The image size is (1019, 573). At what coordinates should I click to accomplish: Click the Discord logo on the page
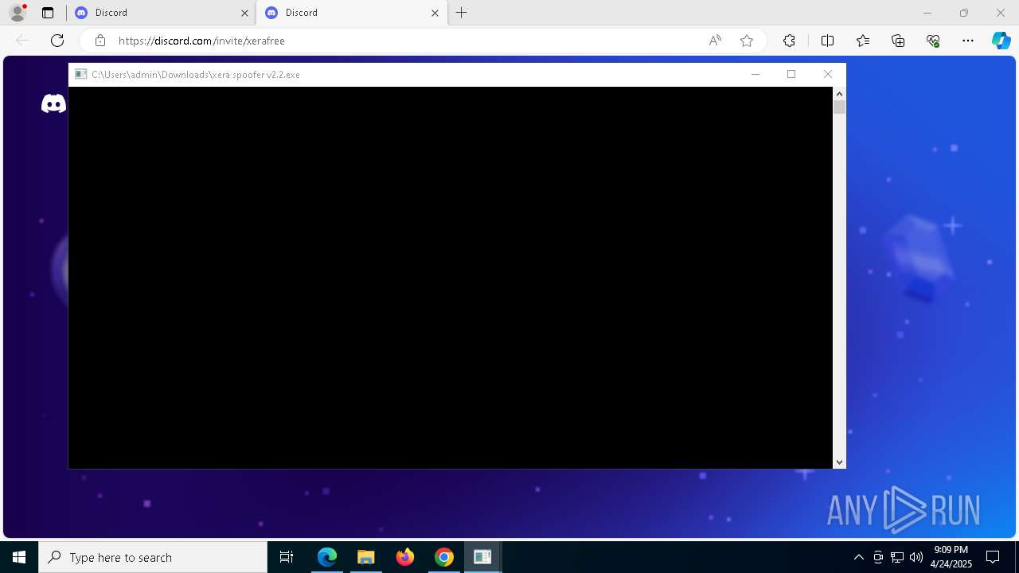53,103
